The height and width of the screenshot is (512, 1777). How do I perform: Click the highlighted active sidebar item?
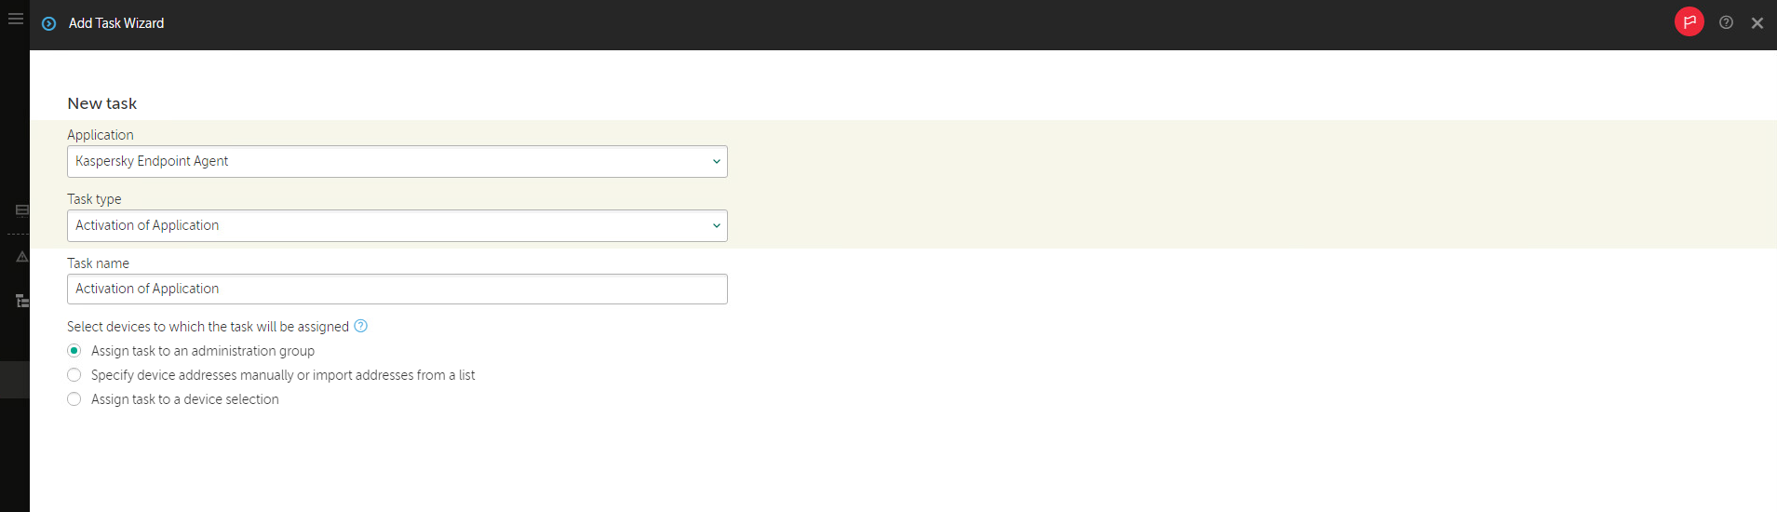coord(15,380)
